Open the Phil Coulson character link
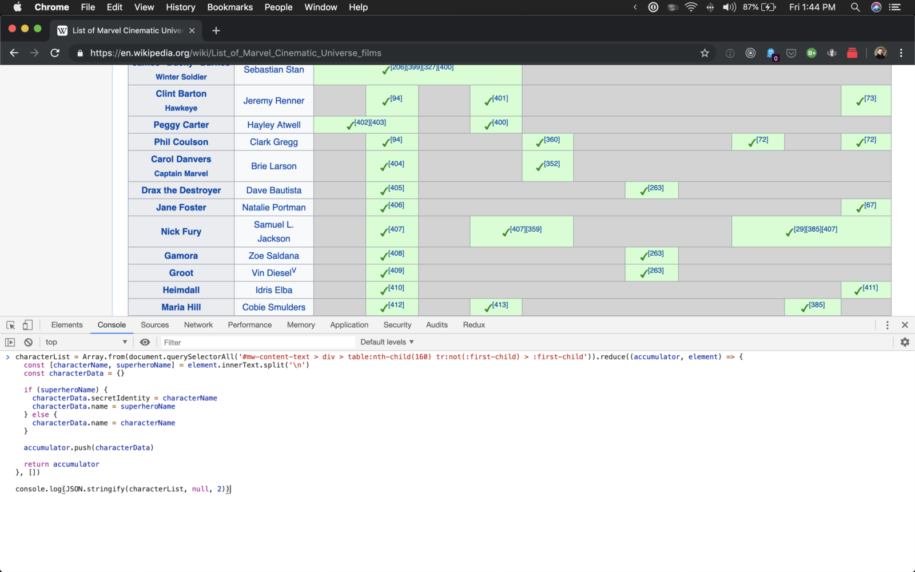 (181, 142)
